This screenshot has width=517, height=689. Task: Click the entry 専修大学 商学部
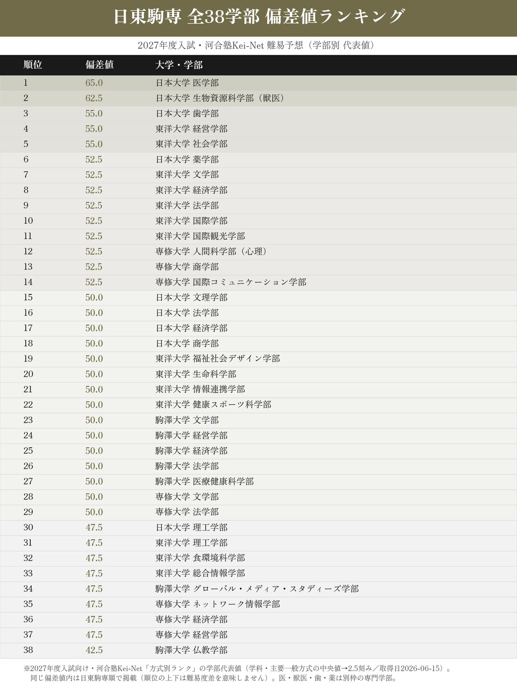187,267
